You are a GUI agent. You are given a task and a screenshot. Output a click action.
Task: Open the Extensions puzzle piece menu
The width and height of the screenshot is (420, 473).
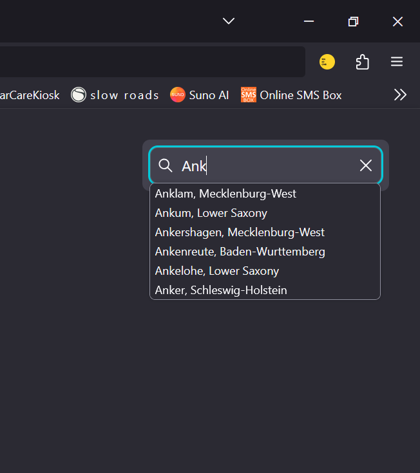point(362,62)
